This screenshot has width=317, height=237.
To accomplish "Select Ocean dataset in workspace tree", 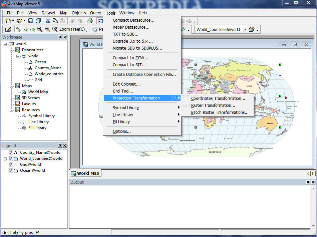I will [40, 62].
